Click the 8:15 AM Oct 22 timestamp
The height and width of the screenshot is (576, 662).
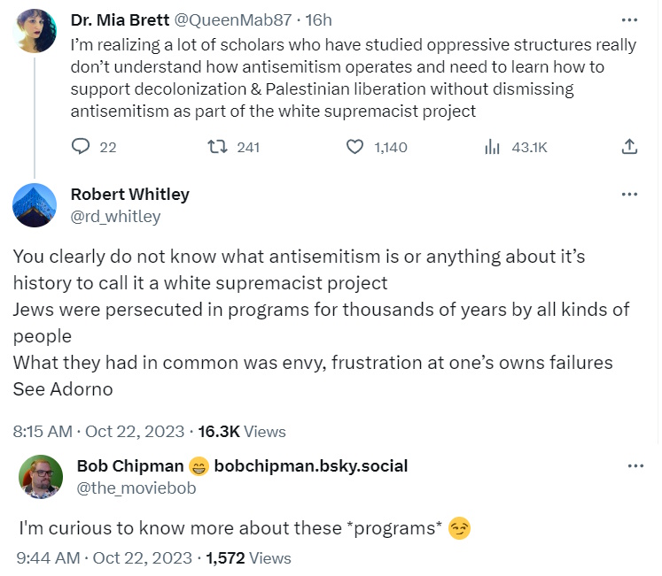[99, 432]
